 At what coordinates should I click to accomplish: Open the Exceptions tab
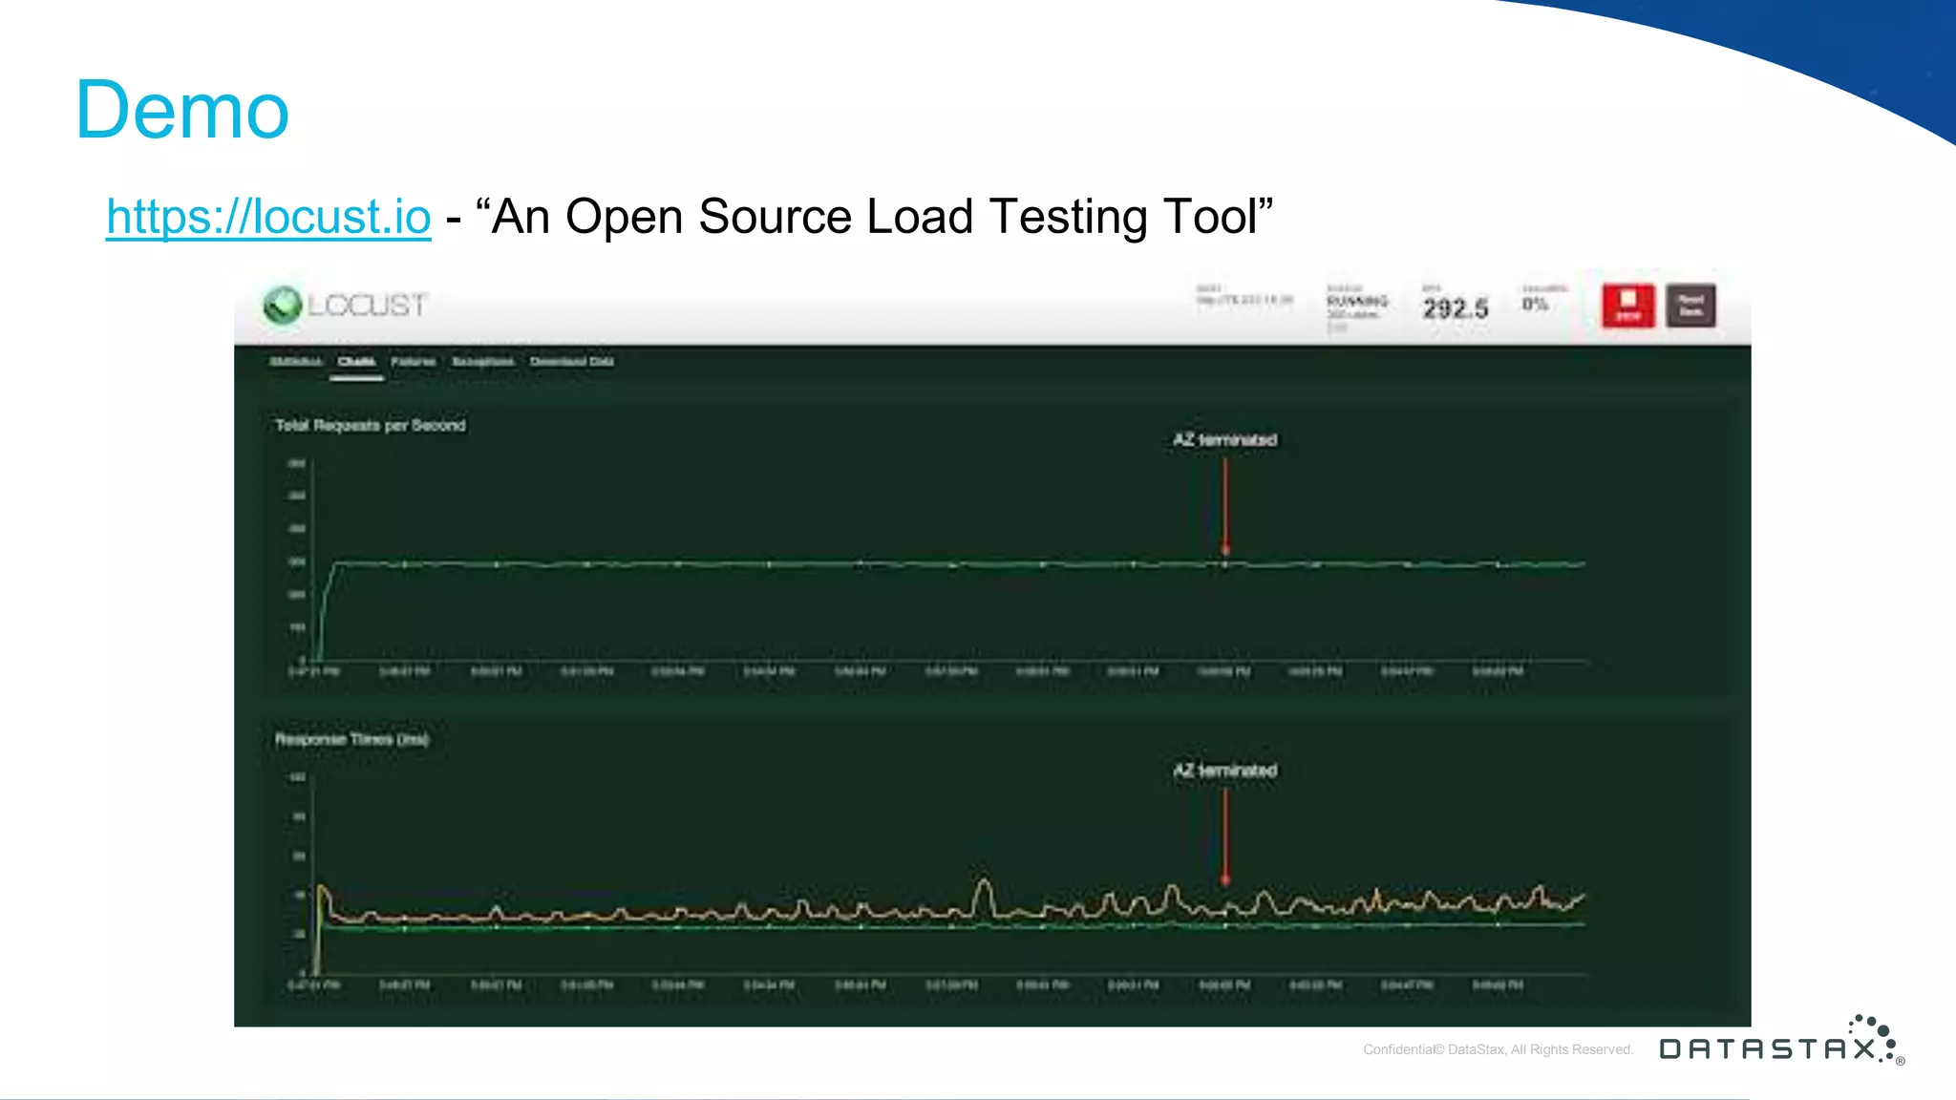pyautogui.click(x=483, y=362)
